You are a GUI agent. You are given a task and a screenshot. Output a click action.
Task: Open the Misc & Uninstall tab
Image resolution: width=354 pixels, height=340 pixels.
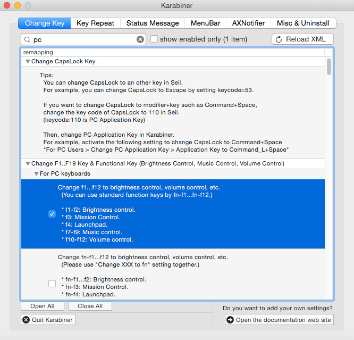(x=303, y=23)
